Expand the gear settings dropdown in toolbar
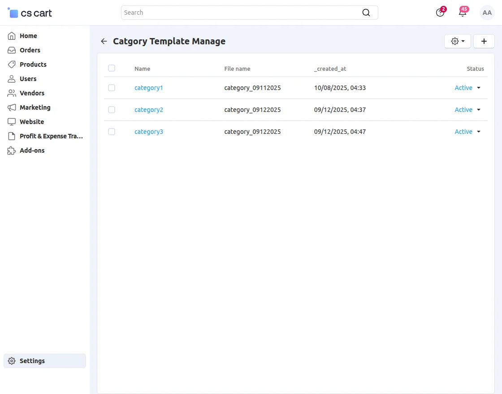This screenshot has width=502, height=394. coord(457,41)
